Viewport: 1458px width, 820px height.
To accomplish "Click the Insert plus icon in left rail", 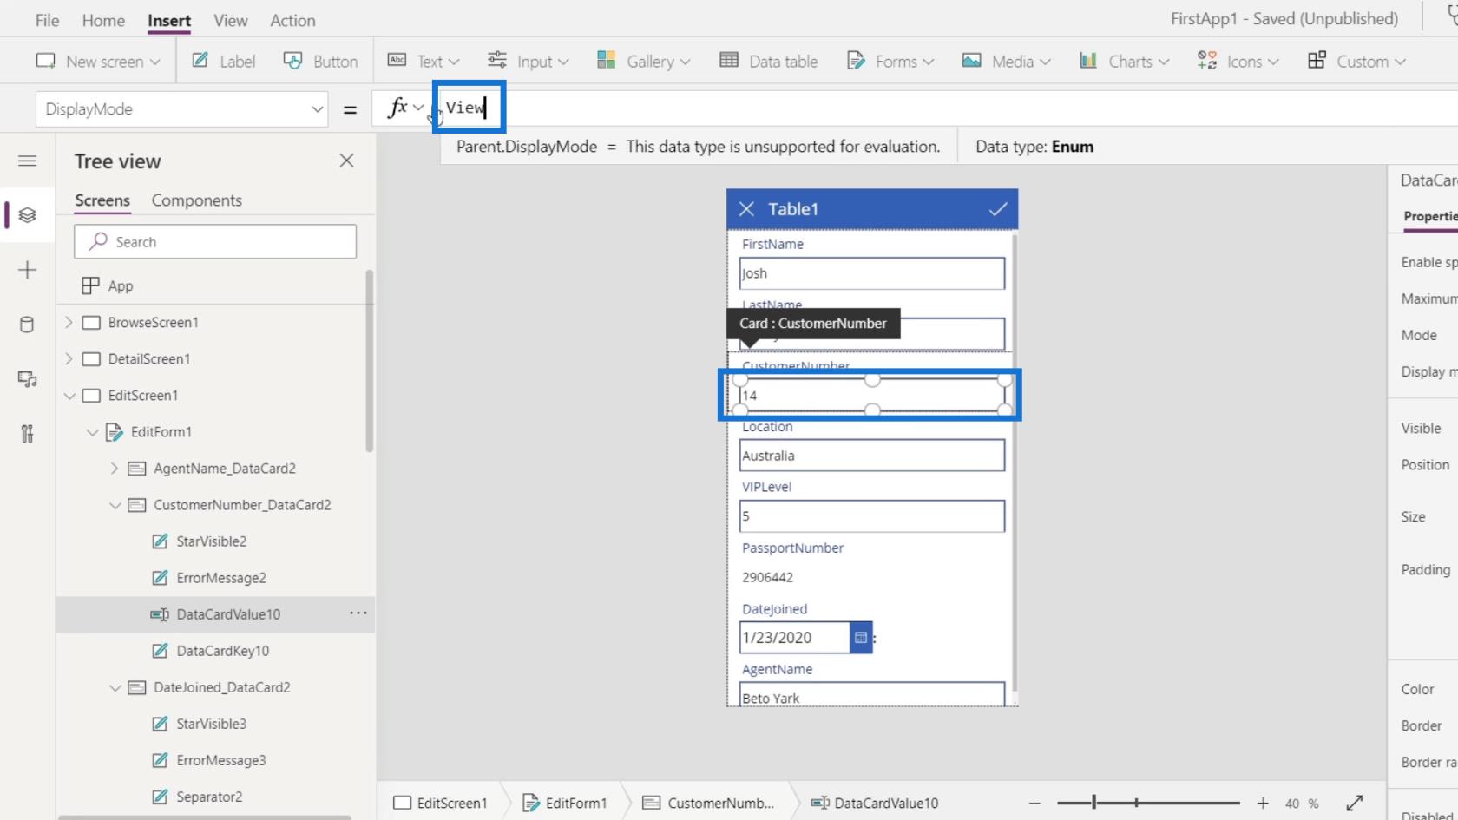I will tap(27, 270).
